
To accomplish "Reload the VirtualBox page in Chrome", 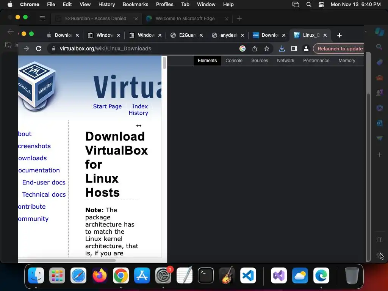I will point(39,48).
